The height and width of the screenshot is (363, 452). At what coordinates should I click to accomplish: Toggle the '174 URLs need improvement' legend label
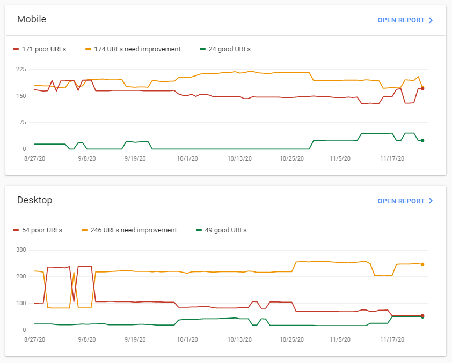coord(137,49)
